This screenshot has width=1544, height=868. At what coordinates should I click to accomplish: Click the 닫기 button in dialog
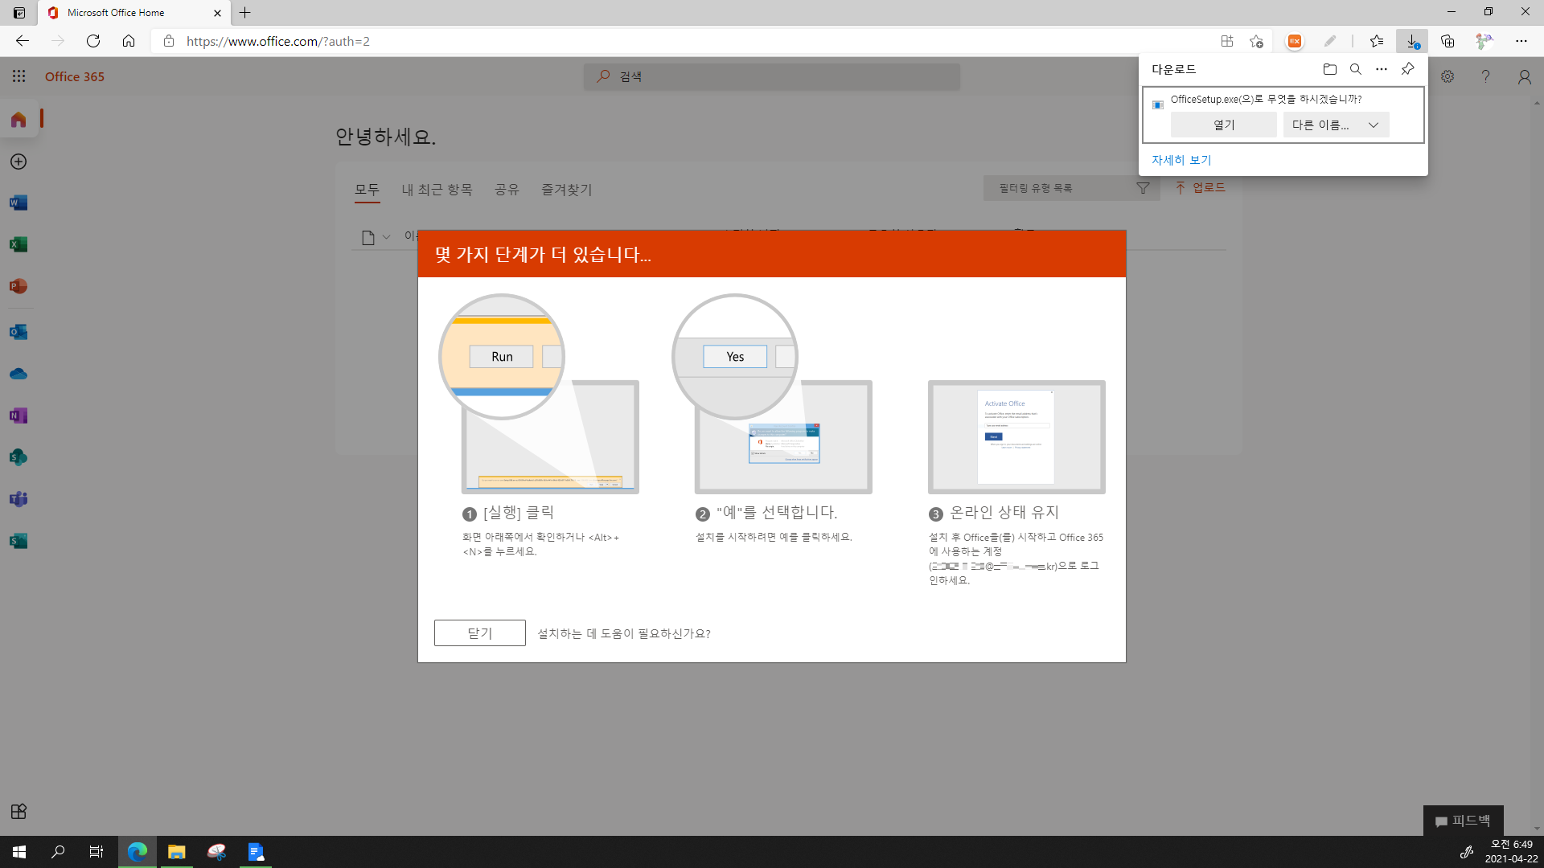[479, 633]
